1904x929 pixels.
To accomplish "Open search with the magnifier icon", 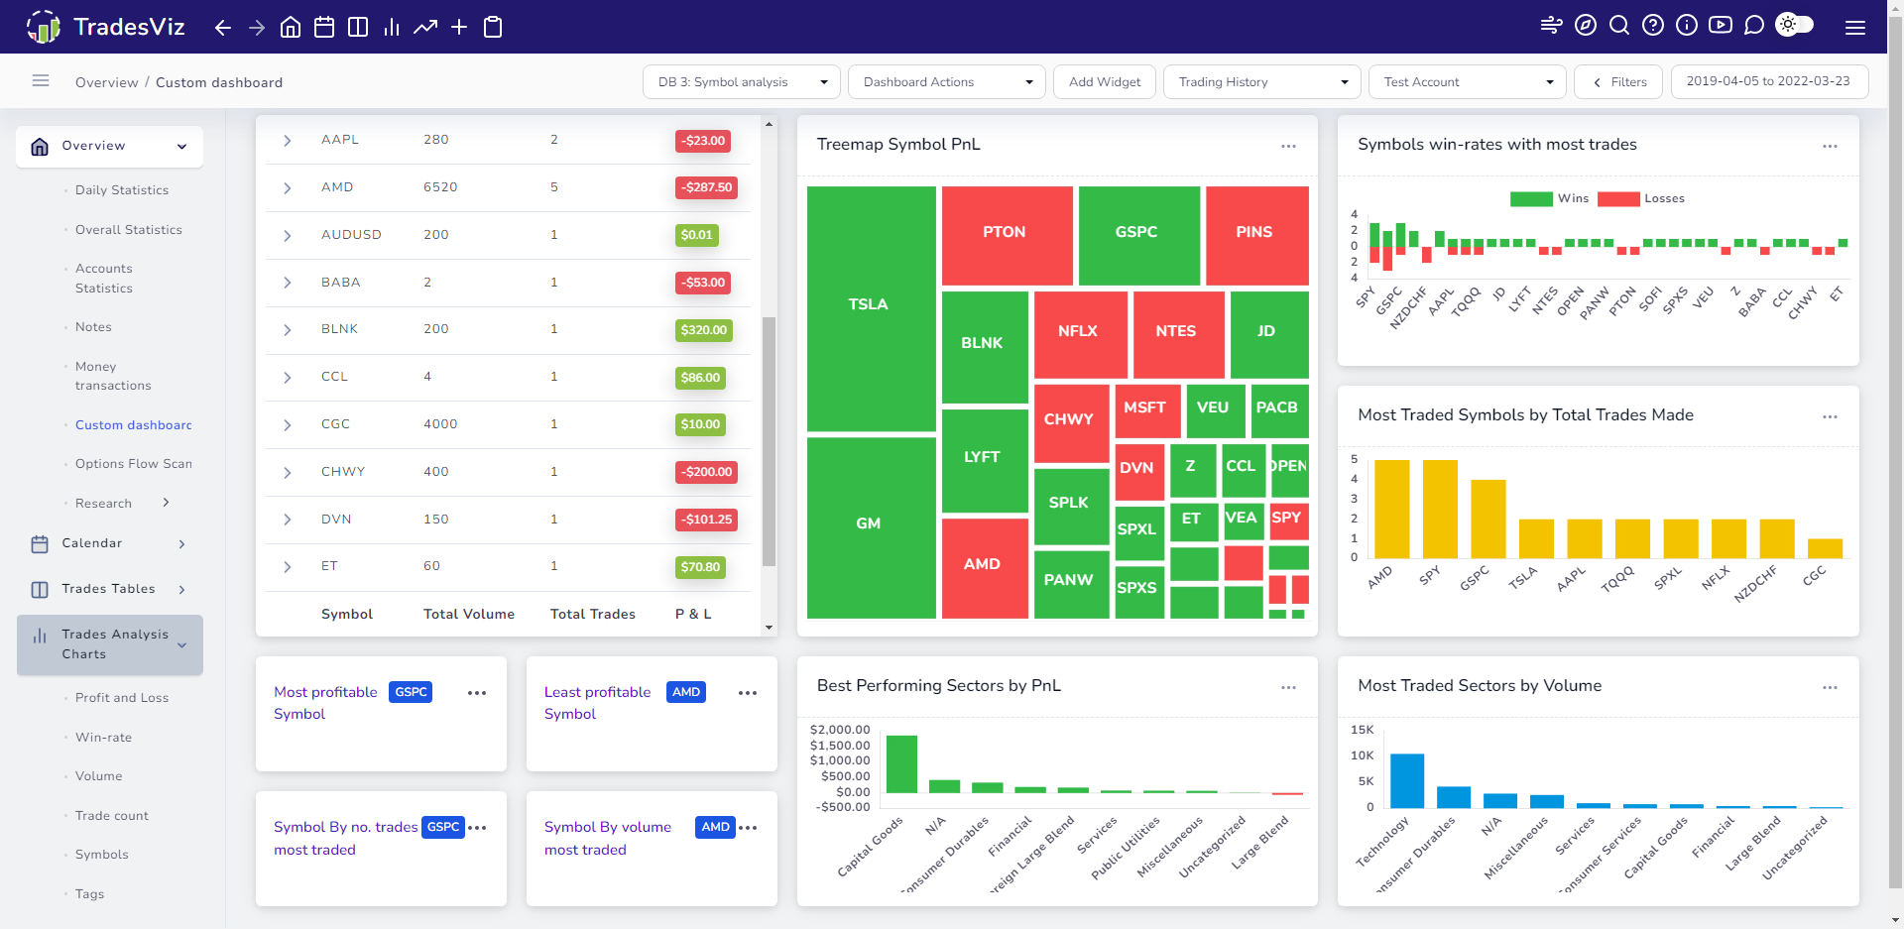I will [x=1619, y=26].
